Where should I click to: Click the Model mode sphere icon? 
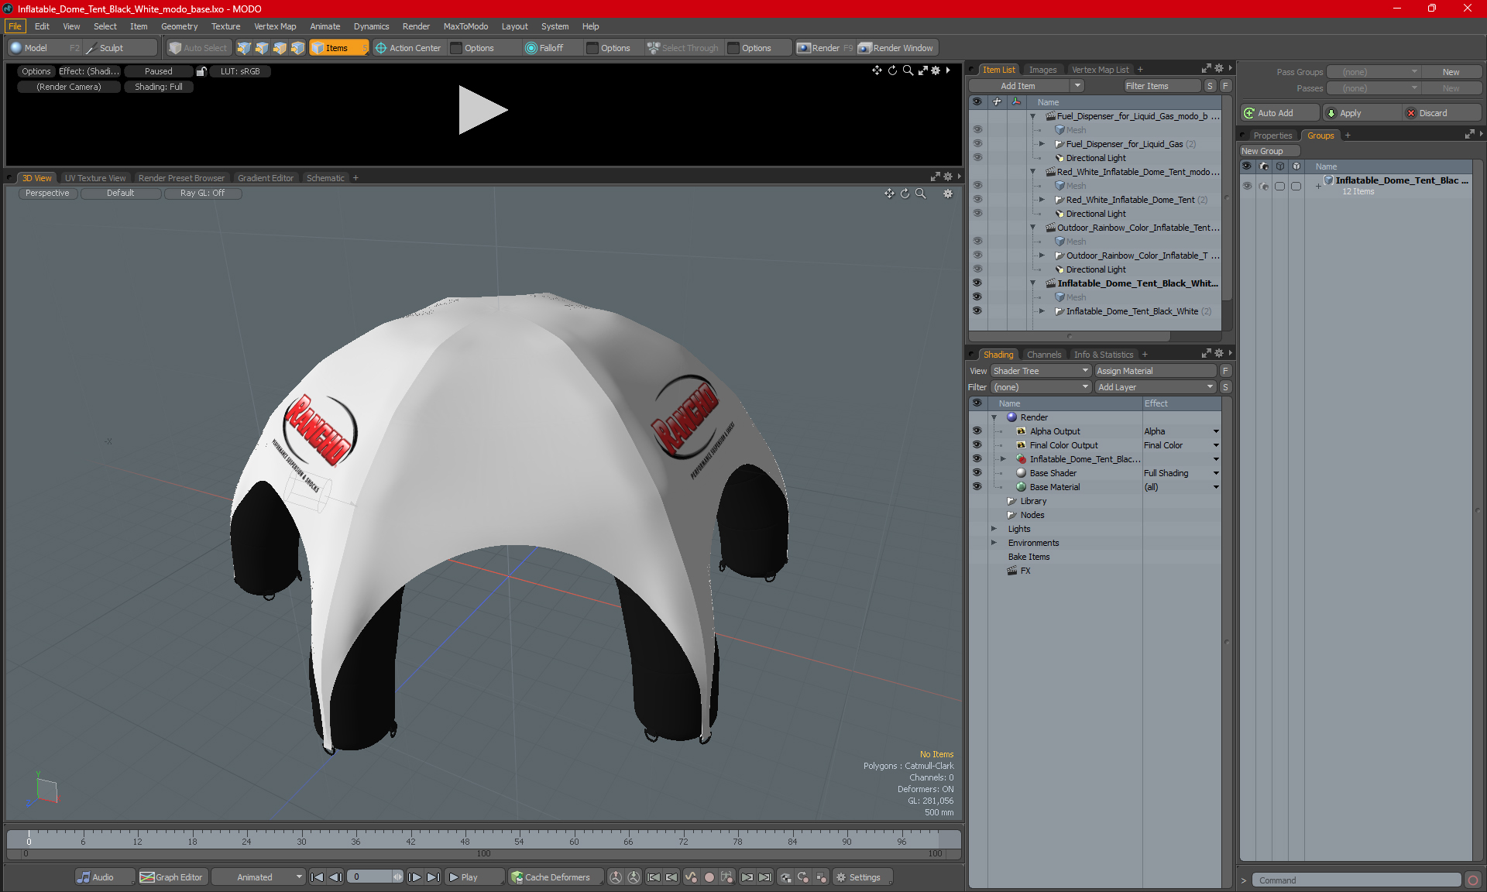point(15,48)
